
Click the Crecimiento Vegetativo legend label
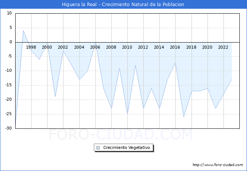tap(127, 147)
